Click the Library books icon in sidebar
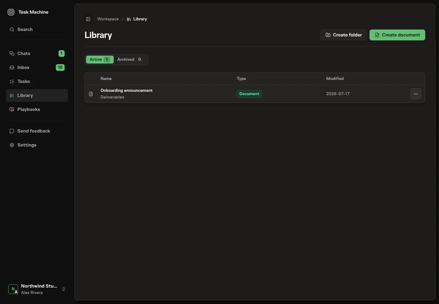Image resolution: width=439 pixels, height=304 pixels. tap(12, 95)
